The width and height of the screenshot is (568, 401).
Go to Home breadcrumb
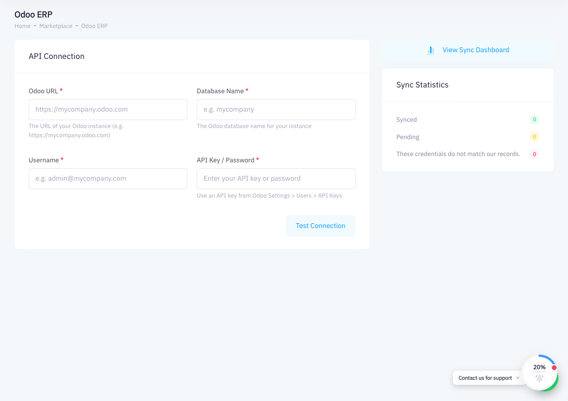22,26
